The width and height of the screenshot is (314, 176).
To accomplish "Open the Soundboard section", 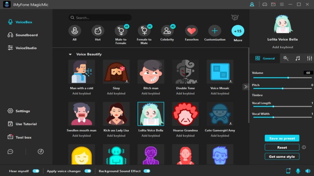I will 23,35.
